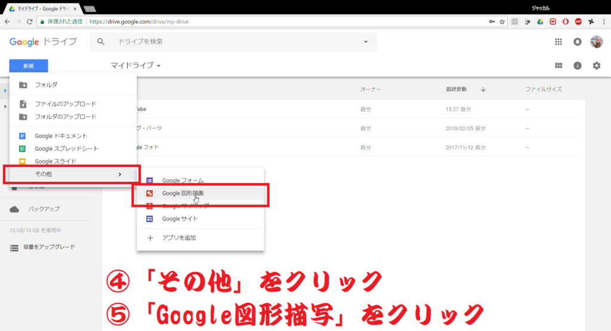Go forward in the browser
The image size is (611, 331).
click(18, 22)
